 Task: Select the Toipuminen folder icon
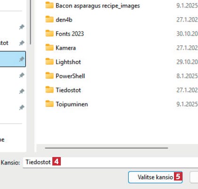pos(49,104)
